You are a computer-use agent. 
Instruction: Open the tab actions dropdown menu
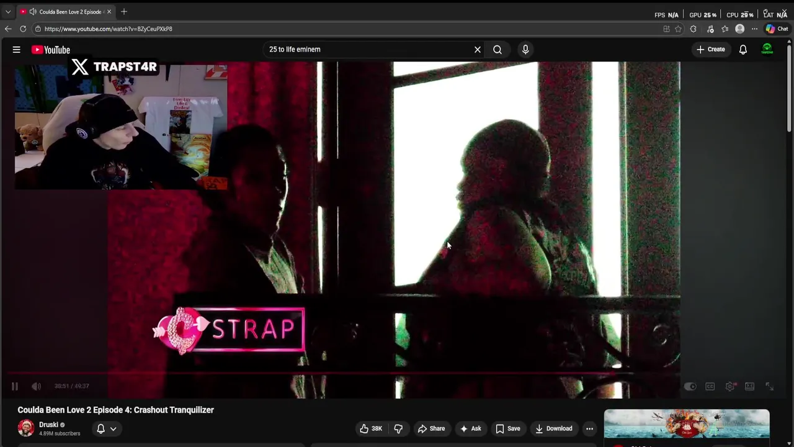click(8, 12)
